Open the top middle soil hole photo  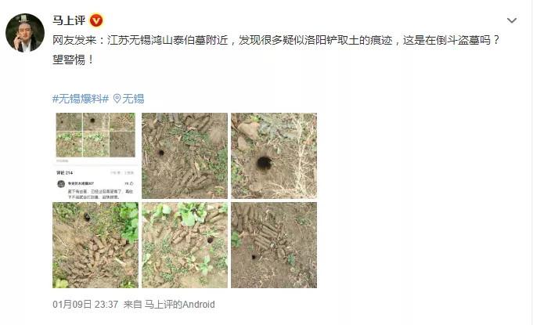(185, 156)
